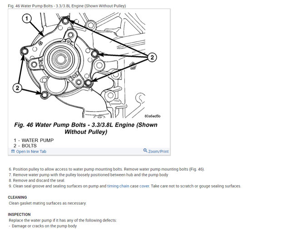295x231 pixels.
Task: Click the right-side callout circle 2
Action: [x=152, y=57]
